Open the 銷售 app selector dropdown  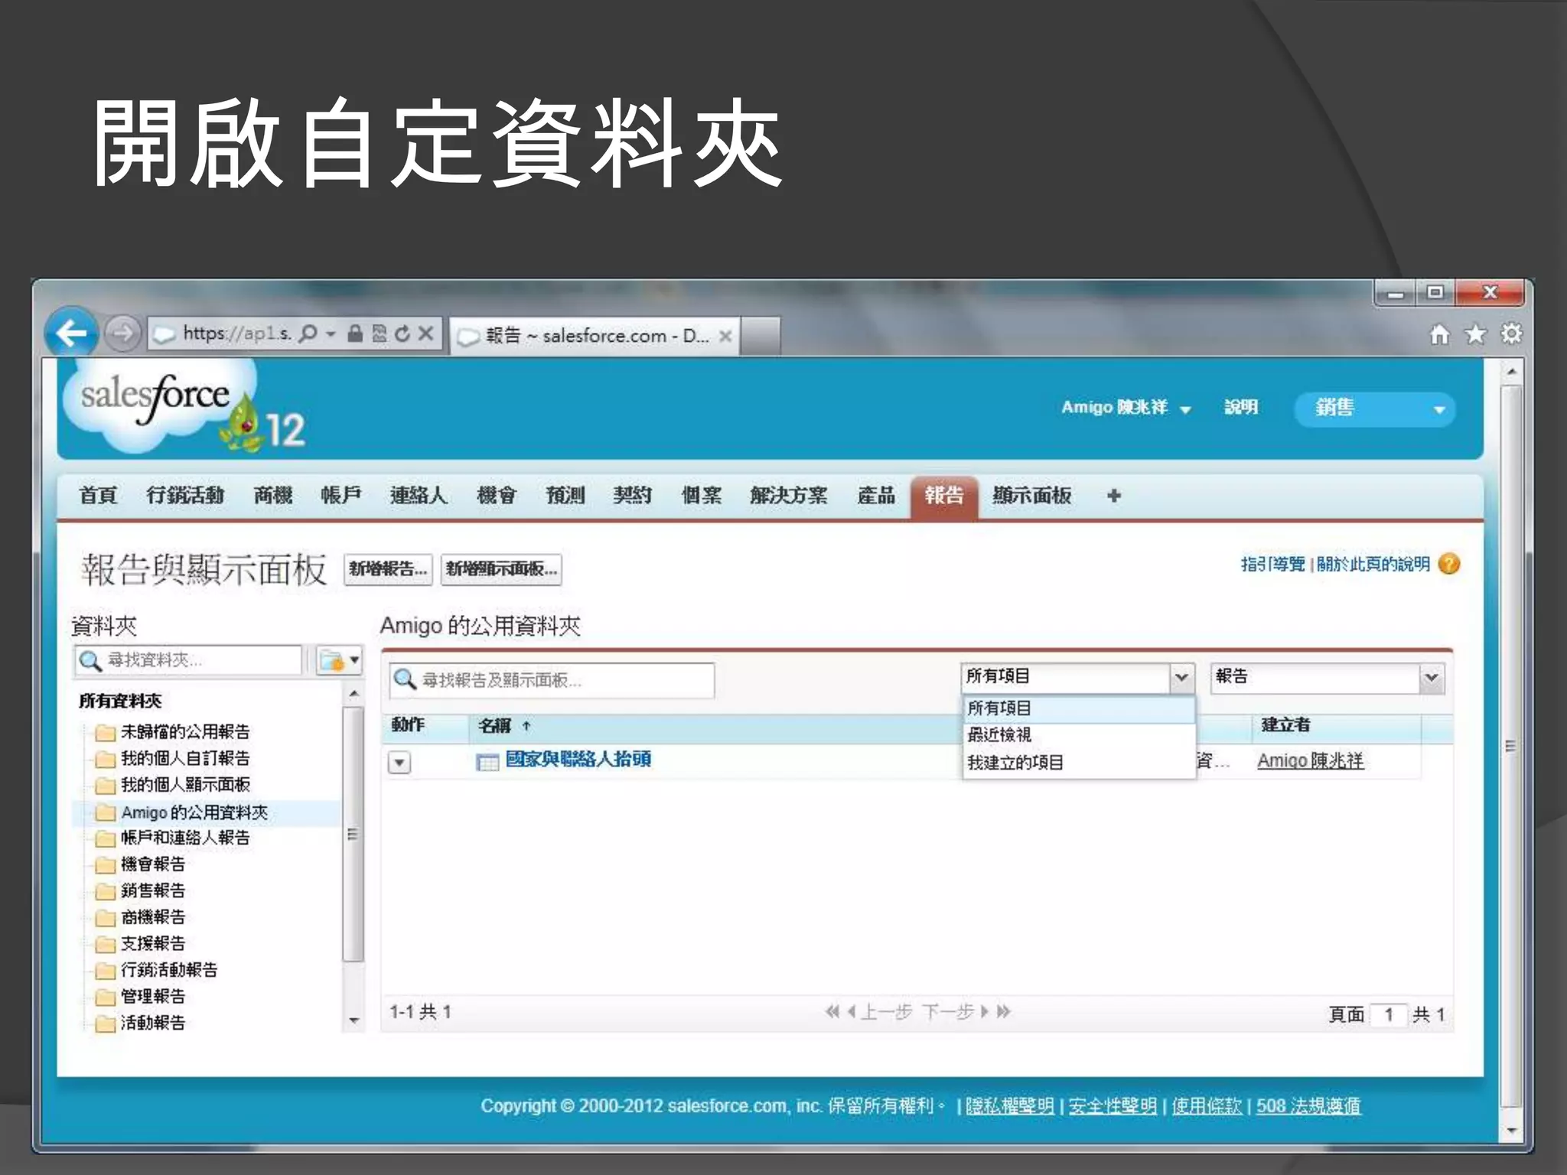pyautogui.click(x=1374, y=408)
